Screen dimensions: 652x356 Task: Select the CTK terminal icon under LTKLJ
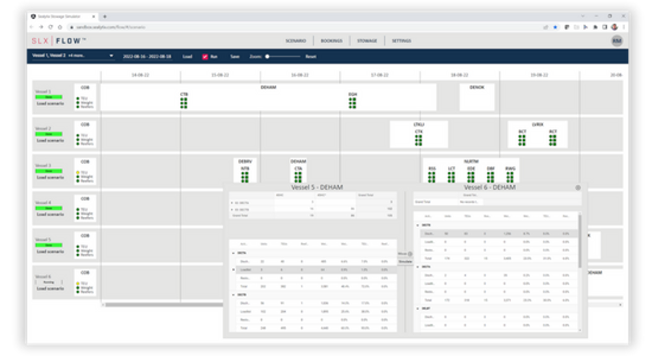tap(418, 140)
